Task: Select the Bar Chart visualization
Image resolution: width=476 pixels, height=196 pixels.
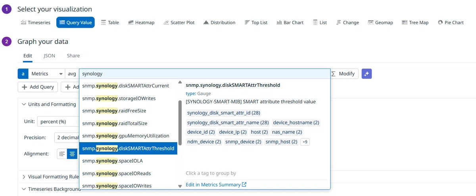Action: tap(290, 23)
